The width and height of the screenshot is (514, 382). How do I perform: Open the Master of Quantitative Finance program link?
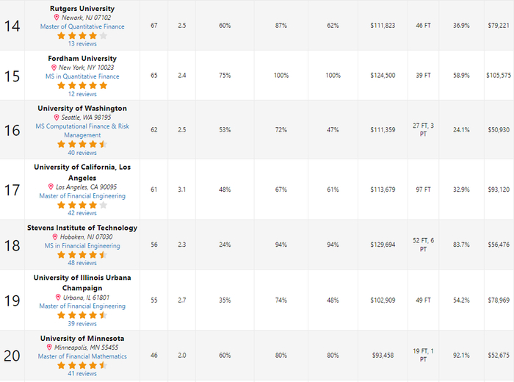coord(82,26)
